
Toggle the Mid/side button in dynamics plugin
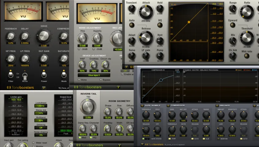(247, 56)
